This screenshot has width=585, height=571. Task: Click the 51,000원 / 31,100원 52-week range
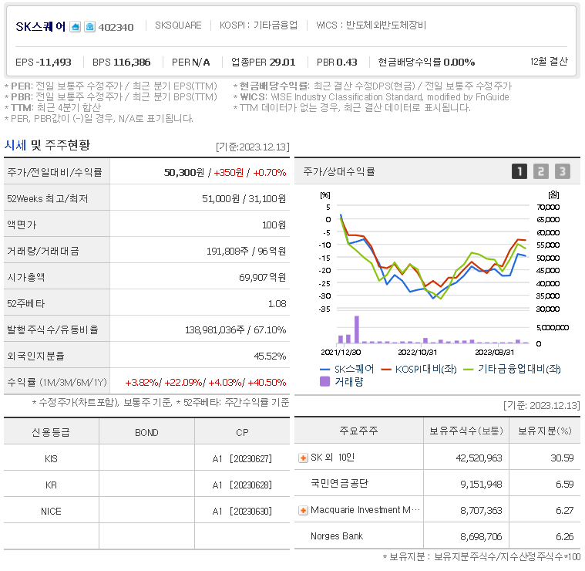click(244, 198)
